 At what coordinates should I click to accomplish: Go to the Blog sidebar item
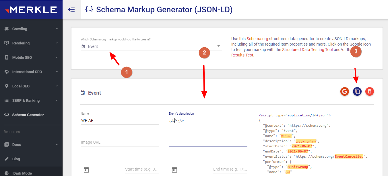[x=16, y=159]
